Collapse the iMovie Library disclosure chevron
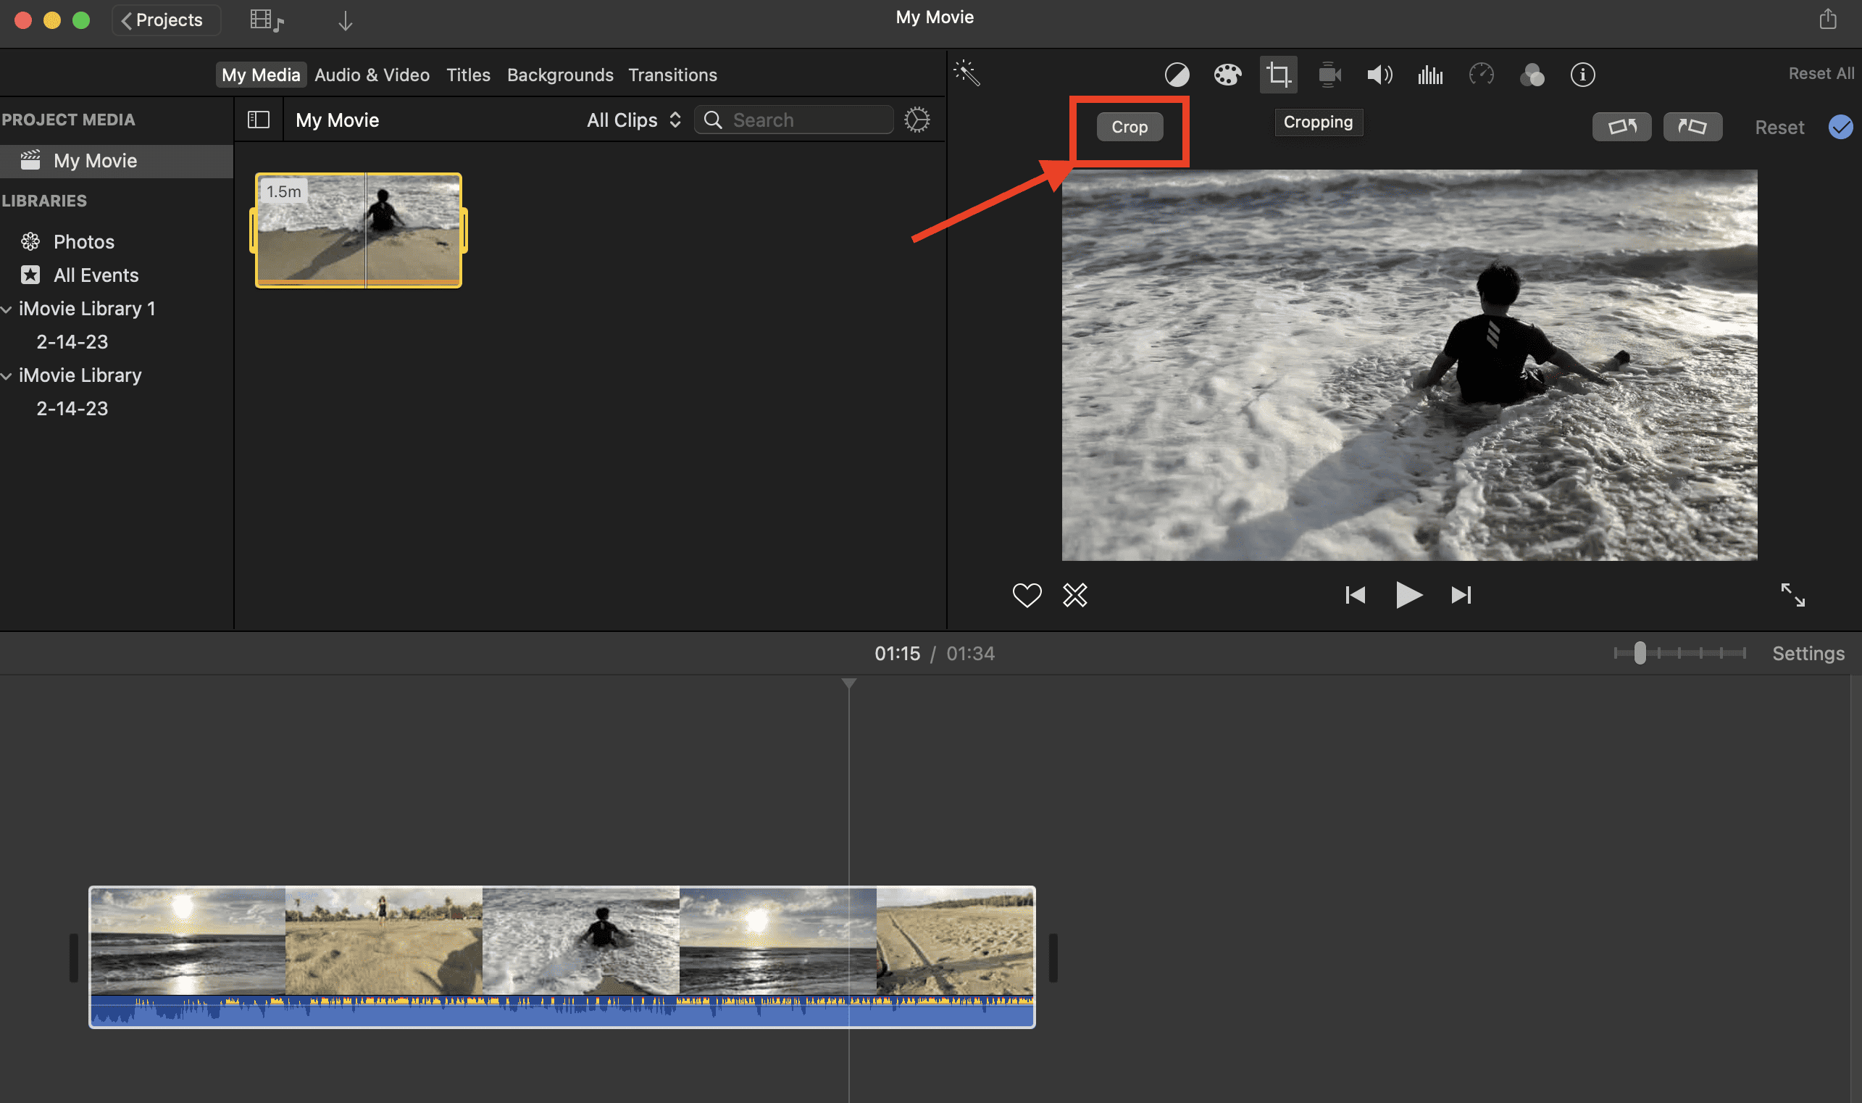 tap(7, 376)
